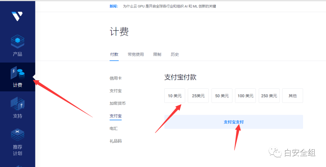326x167 pixels.
Task: Select the underlined 支付宝 payment method
Action: click(116, 116)
